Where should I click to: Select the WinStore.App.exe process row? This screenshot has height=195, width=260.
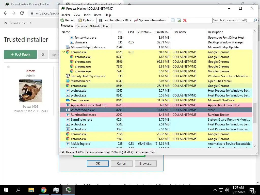156,110
